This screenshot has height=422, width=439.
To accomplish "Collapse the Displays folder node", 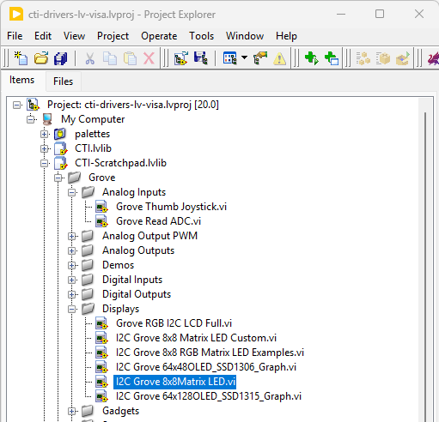I will tap(72, 309).
